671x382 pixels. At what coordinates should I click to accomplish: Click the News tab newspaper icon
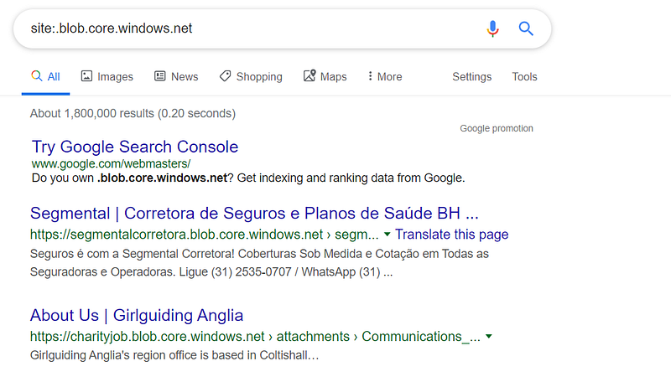(160, 76)
